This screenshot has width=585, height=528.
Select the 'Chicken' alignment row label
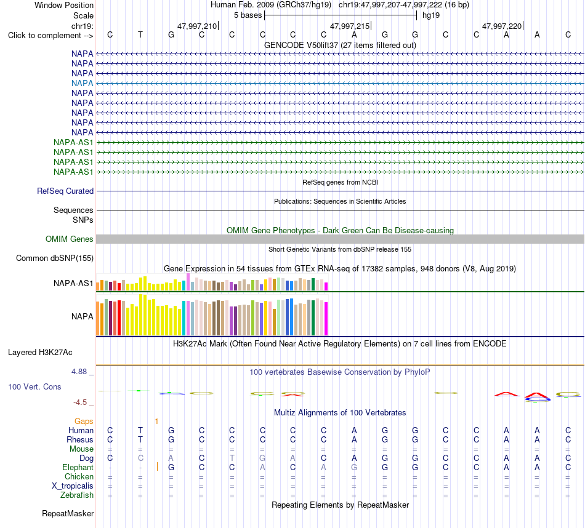[79, 477]
